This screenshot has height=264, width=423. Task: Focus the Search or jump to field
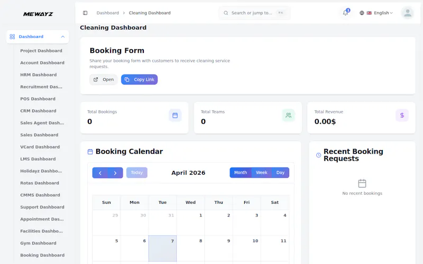(x=254, y=13)
